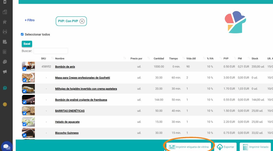Image resolution: width=273 pixels, height=151 pixels.
Task: Click the 1,03 EUR PM cell
Action: (x=243, y=89)
